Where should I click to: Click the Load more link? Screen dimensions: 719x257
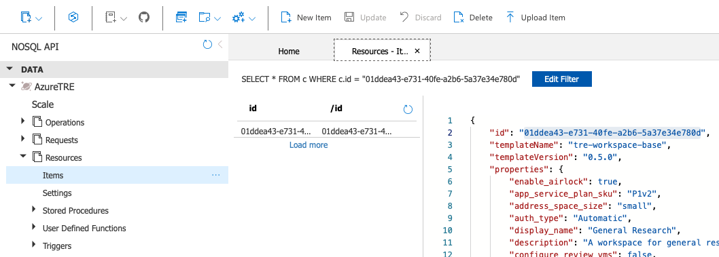click(309, 145)
